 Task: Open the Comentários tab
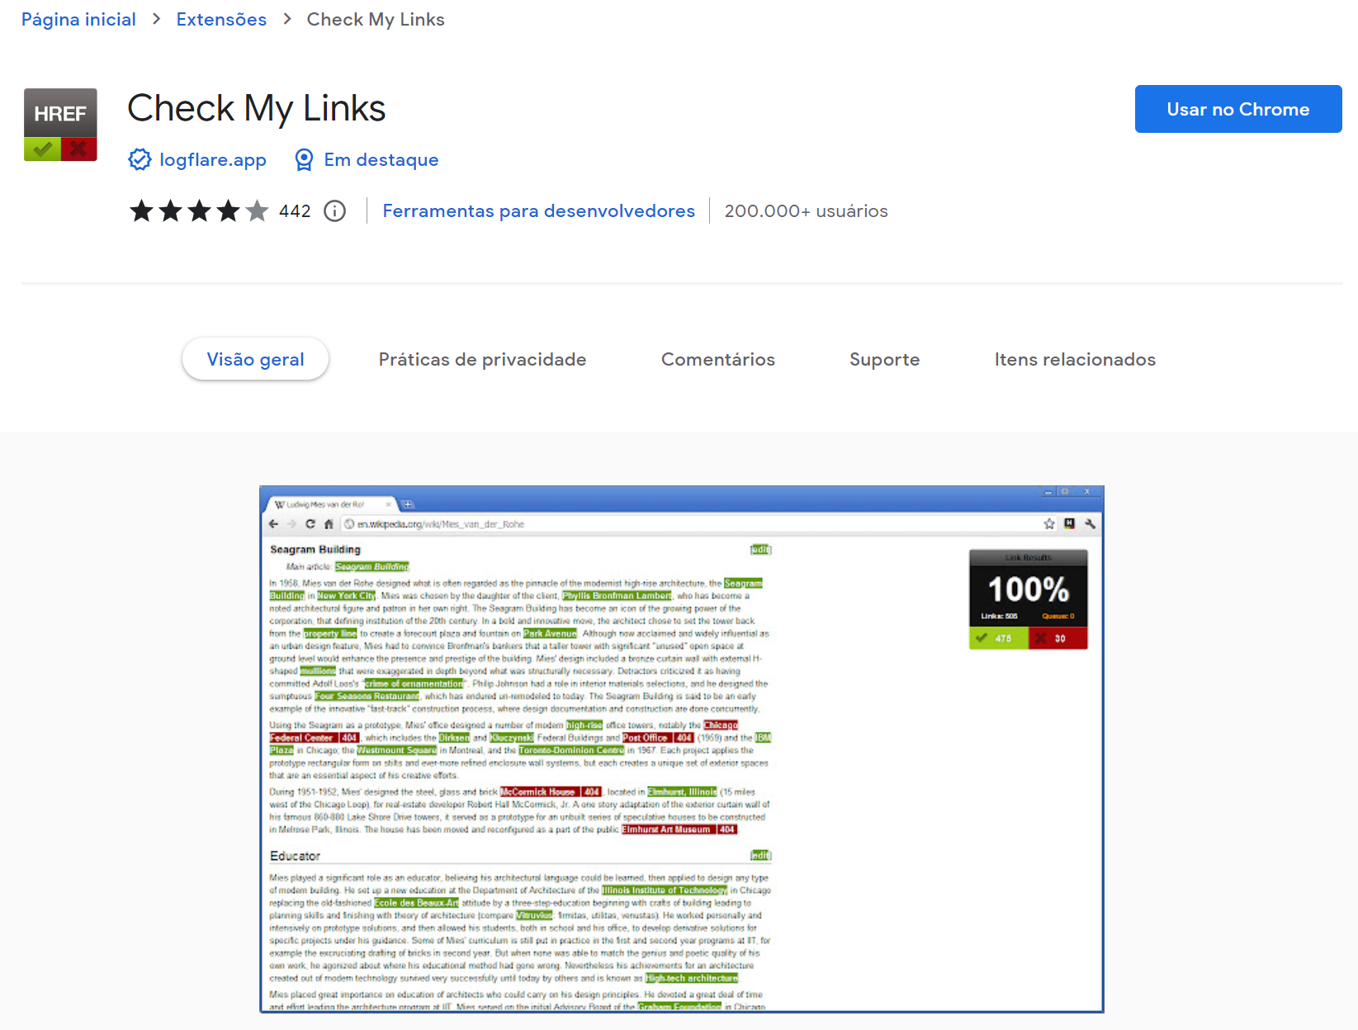[x=718, y=360]
